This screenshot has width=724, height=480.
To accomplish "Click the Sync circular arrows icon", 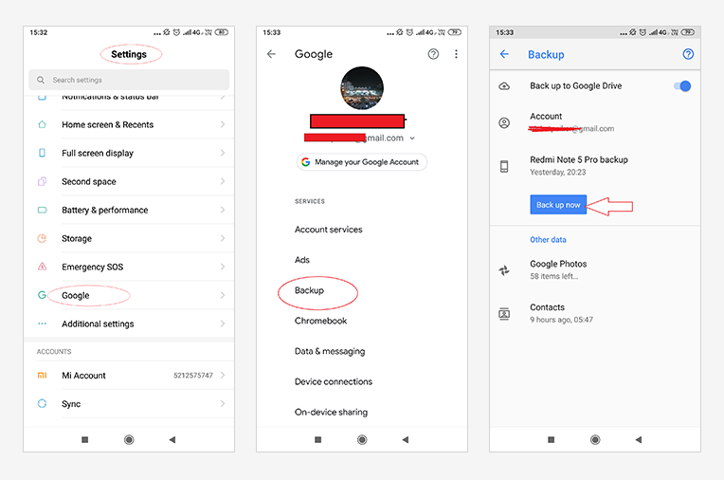I will (x=42, y=404).
